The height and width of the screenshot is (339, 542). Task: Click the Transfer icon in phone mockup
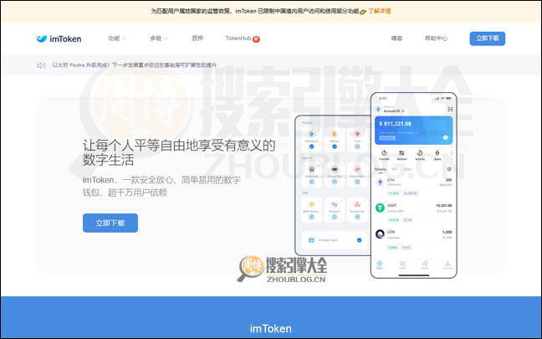pyautogui.click(x=384, y=152)
